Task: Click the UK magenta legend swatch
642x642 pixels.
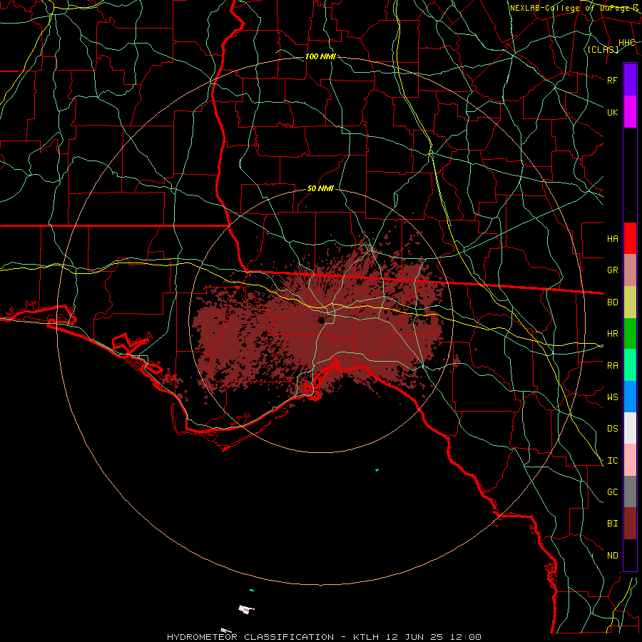Action: (x=630, y=112)
